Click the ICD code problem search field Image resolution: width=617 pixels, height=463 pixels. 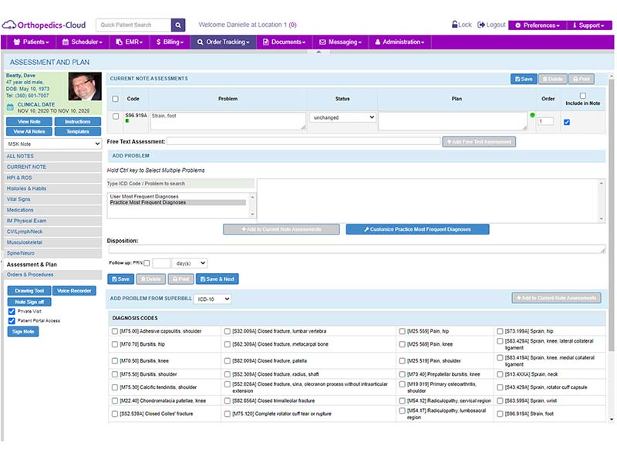[180, 184]
